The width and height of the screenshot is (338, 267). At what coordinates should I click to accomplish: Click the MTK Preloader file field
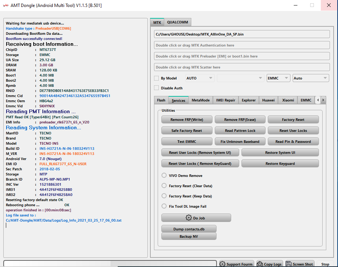[242, 56]
